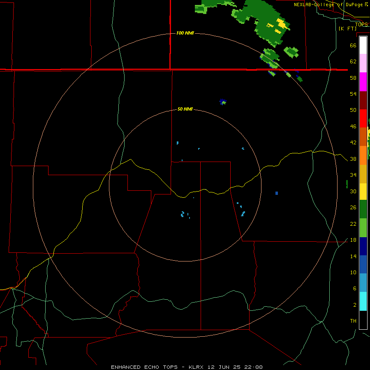Image resolution: width=370 pixels, height=370 pixels.
Task: Click the 100 NMI range ring label
Action: 185,33
